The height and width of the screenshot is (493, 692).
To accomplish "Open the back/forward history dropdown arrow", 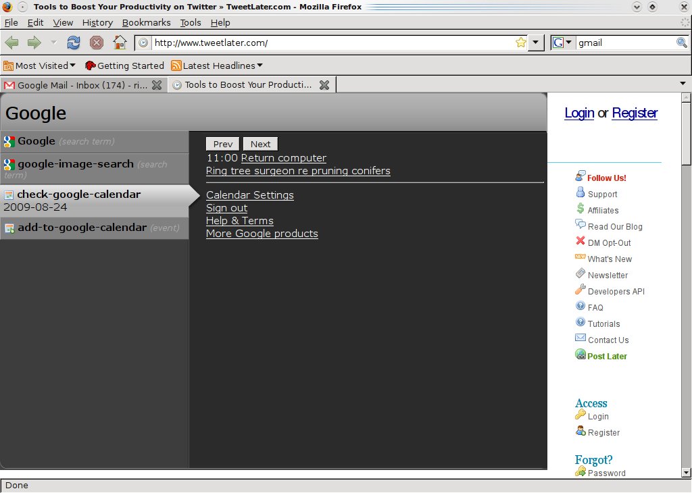I will click(54, 43).
